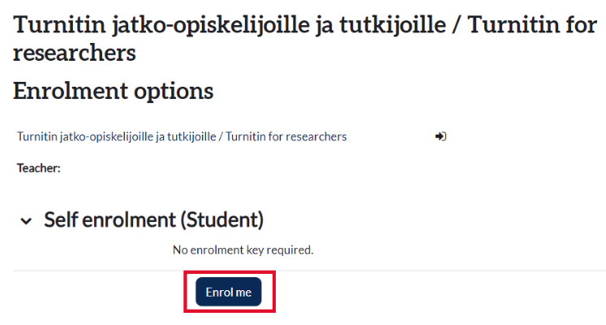Click the Self enrolment (Student) section heading
Viewport: 606px width, 325px height.
tap(154, 220)
